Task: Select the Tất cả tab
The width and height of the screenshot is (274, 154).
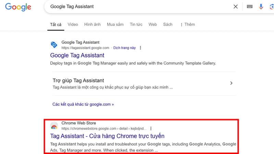Action: click(56, 24)
